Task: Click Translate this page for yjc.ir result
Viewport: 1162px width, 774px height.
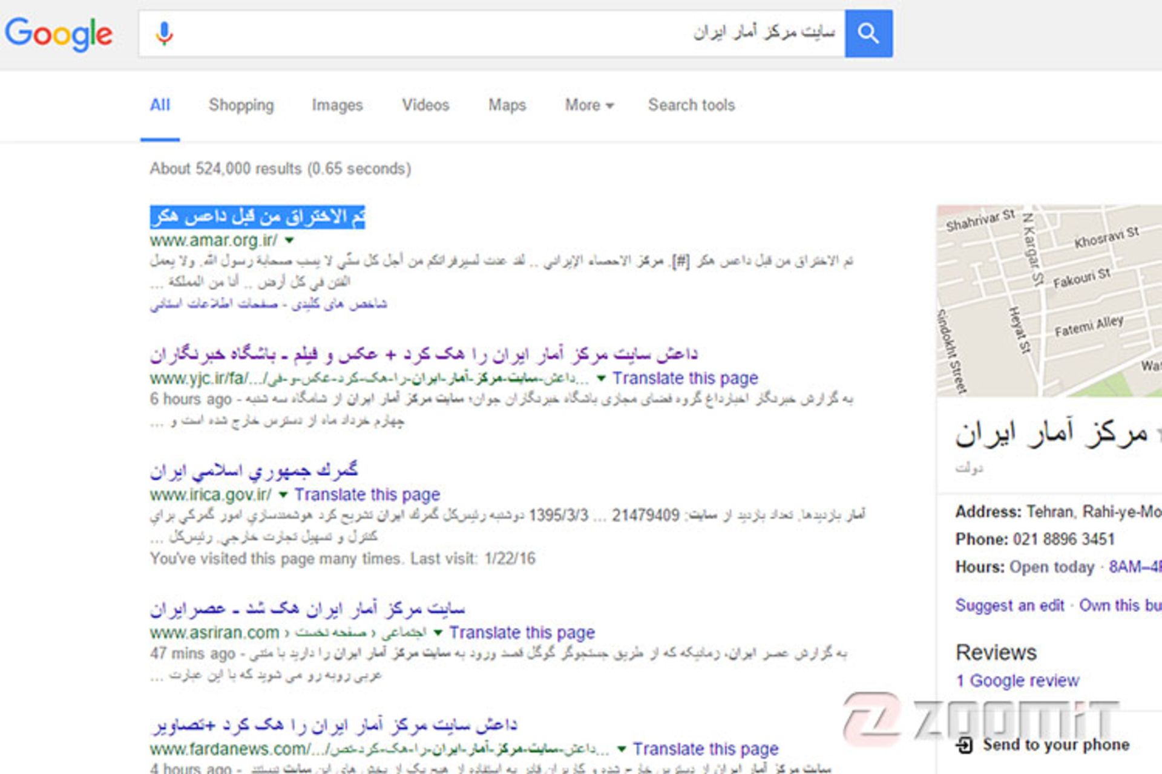Action: [x=685, y=379]
